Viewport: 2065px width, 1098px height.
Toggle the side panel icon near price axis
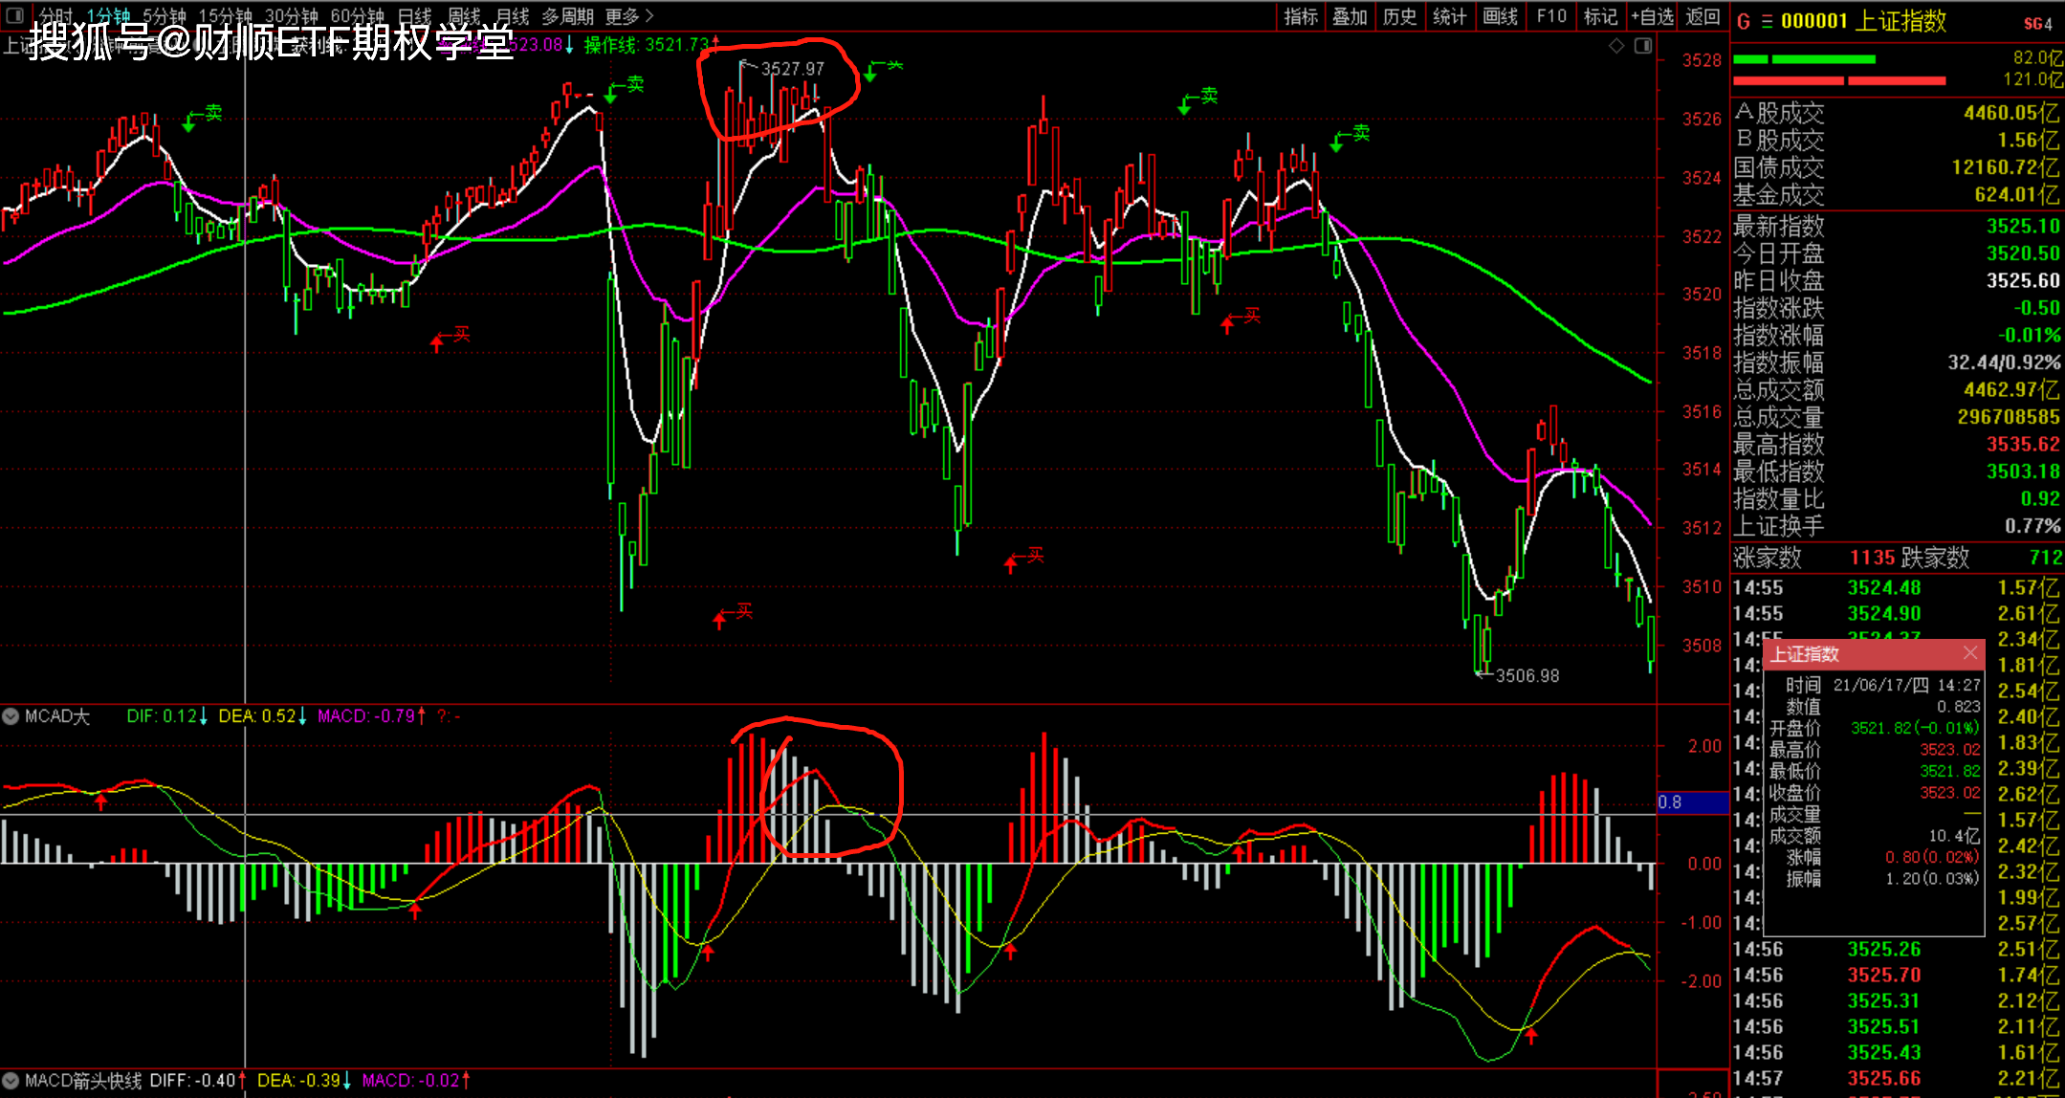pos(1643,46)
